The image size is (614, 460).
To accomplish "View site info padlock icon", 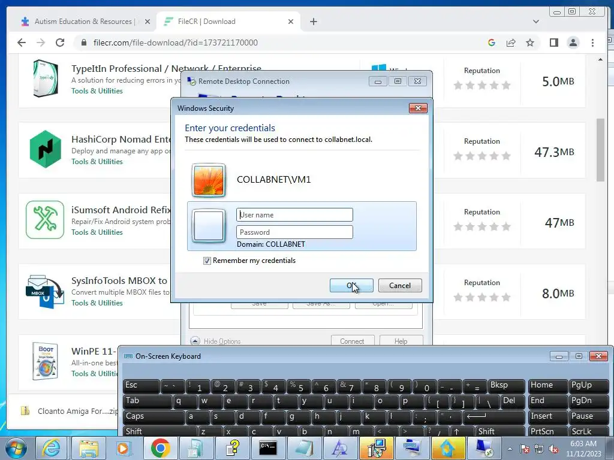I will point(84,43).
